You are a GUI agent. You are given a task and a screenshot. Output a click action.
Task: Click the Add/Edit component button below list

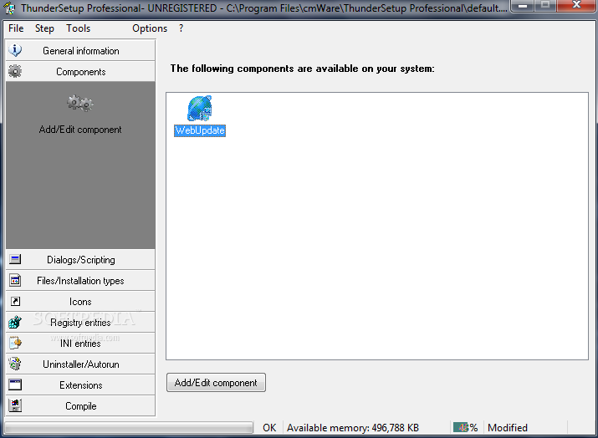pyautogui.click(x=216, y=382)
